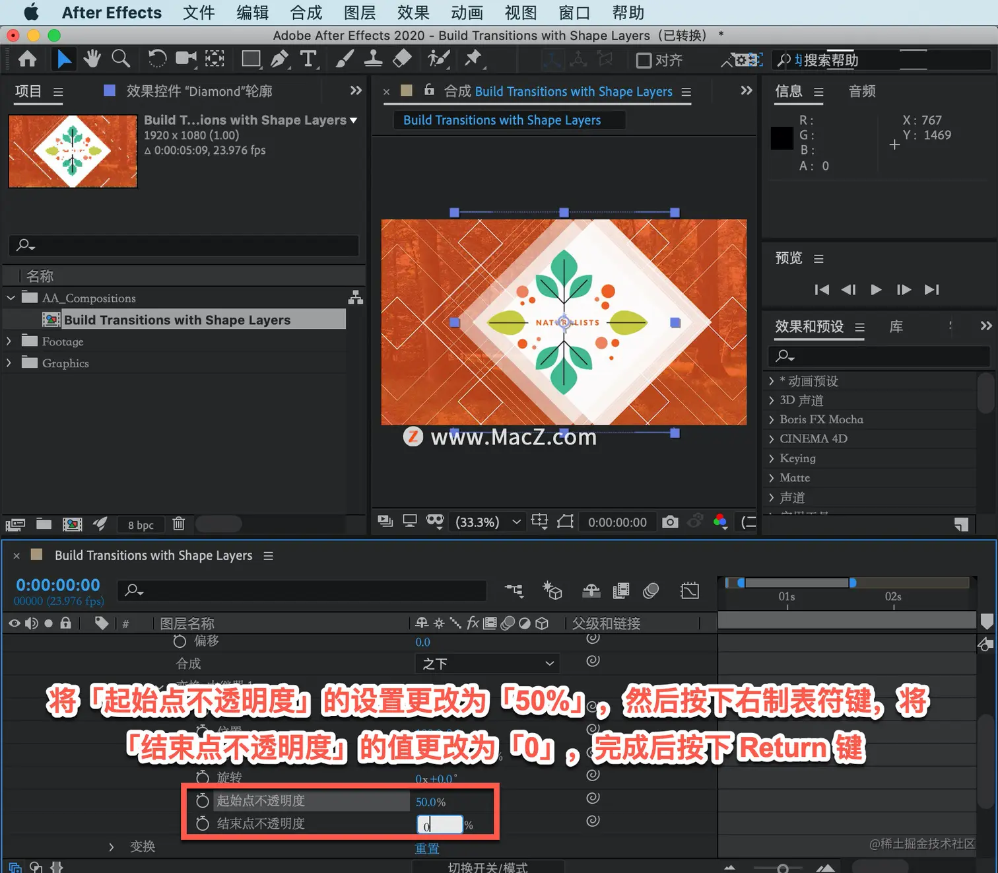Viewport: 998px width, 873px height.
Task: Expand the Graphics folder
Action: tap(9, 363)
